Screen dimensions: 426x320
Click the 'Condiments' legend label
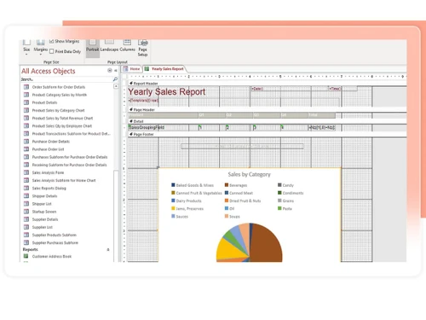[x=293, y=193]
